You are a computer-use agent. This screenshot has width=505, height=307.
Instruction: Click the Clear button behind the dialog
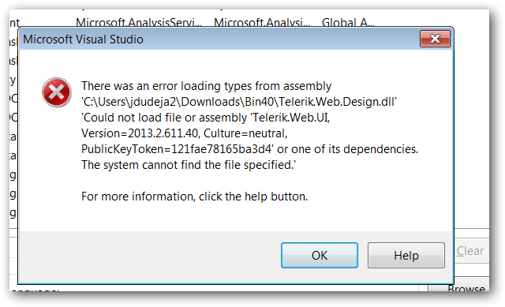click(470, 251)
